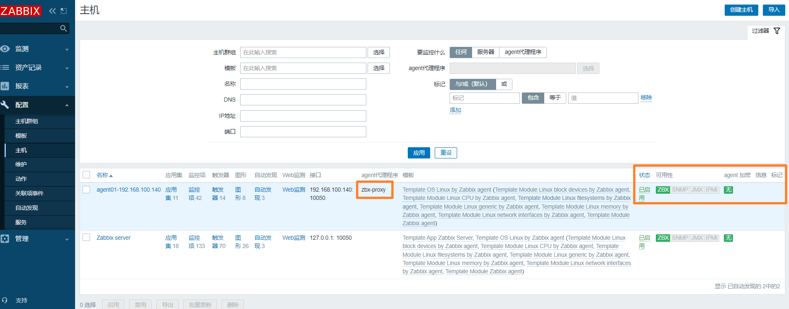
Task: Click JMX badge in Zabbix server row
Action: 697,238
